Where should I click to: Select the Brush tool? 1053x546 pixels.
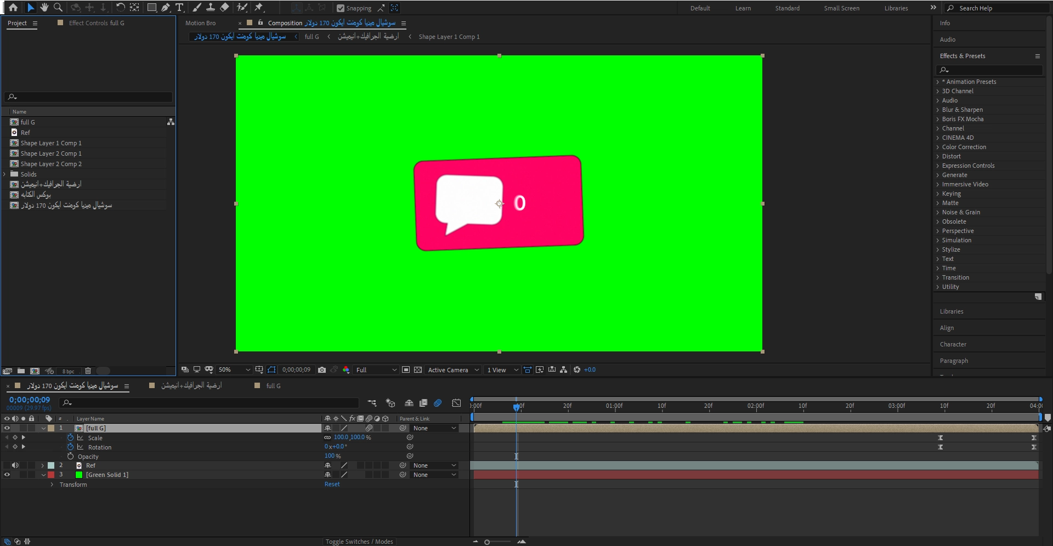tap(197, 8)
